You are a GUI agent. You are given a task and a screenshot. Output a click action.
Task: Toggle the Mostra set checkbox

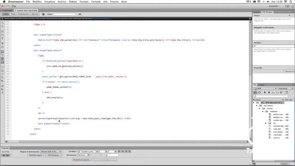coord(284,71)
